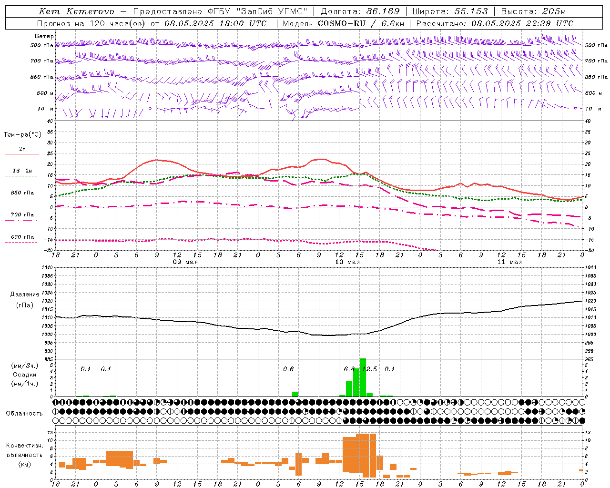The height and width of the screenshot is (488, 610).
Task: Click the (км) unit under convective cloudiness
Action: pos(25,464)
